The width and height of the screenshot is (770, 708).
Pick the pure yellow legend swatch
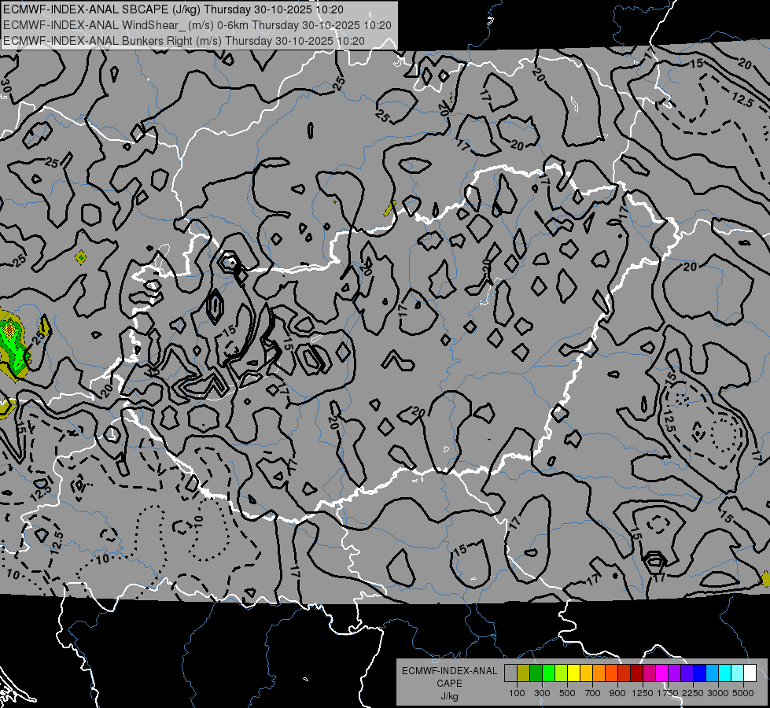point(573,673)
